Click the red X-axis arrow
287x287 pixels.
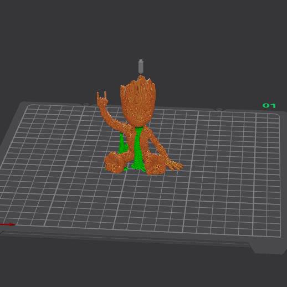click(7, 224)
